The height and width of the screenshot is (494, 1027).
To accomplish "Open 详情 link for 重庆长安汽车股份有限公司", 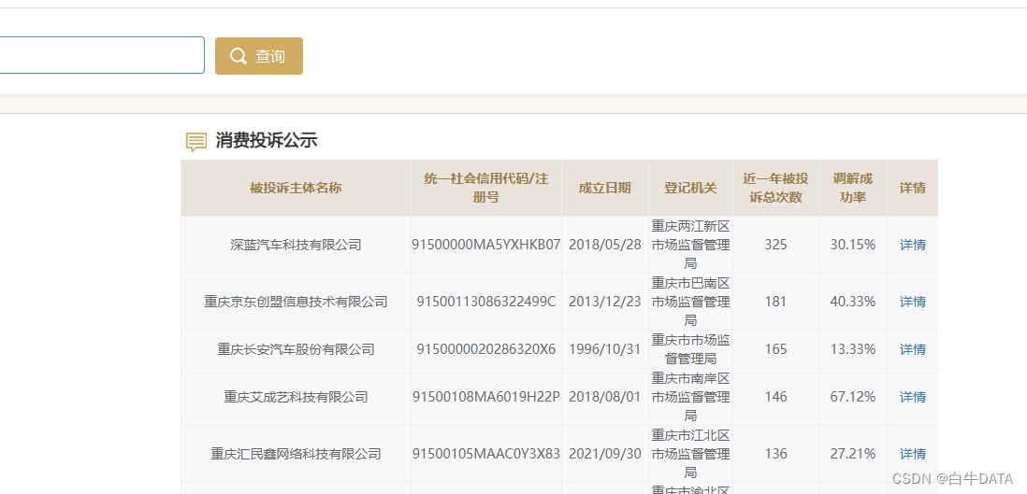I will (x=912, y=349).
